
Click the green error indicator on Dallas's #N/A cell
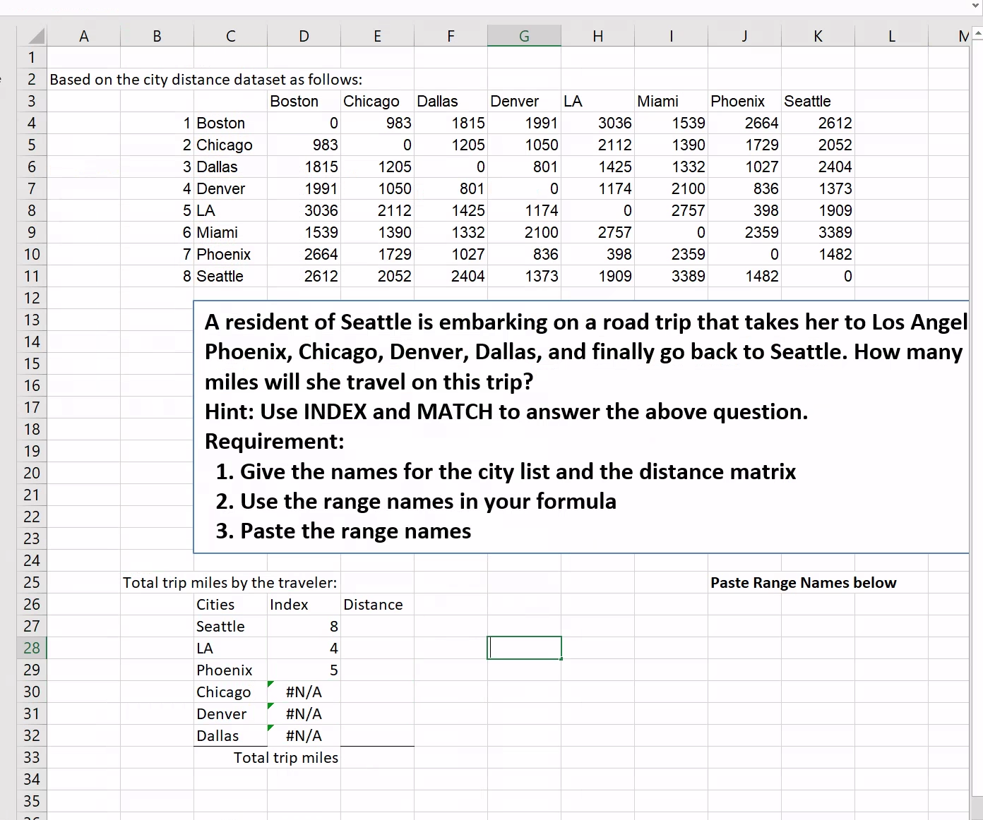(271, 728)
